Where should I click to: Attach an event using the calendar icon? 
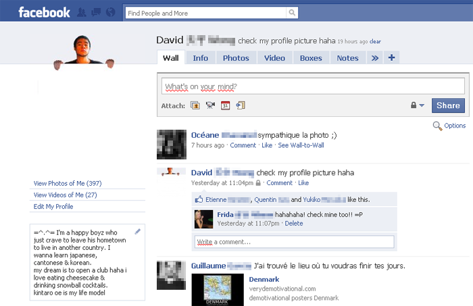click(226, 105)
